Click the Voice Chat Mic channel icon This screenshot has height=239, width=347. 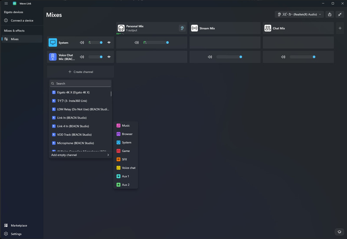click(x=52, y=57)
